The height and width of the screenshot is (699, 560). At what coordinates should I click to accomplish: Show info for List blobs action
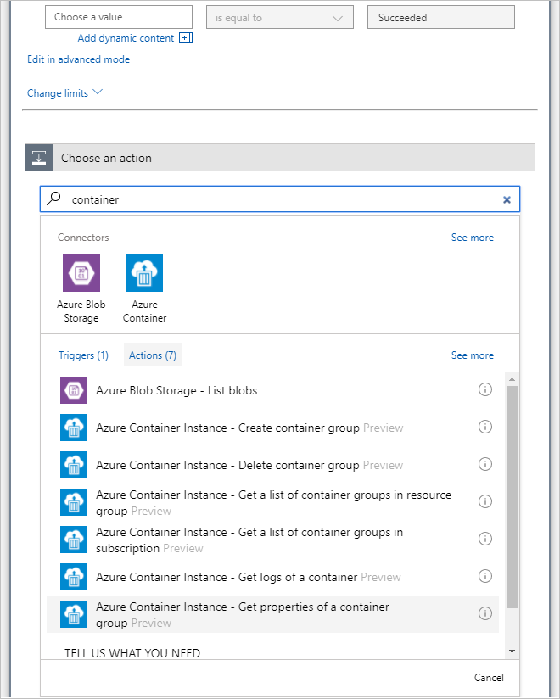click(485, 389)
